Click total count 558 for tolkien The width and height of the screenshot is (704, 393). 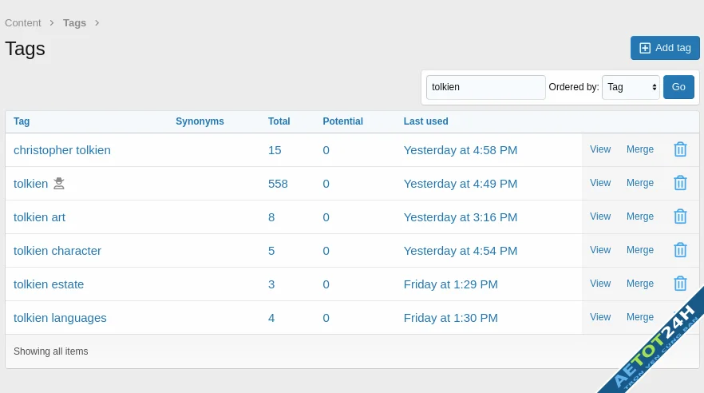(x=278, y=184)
